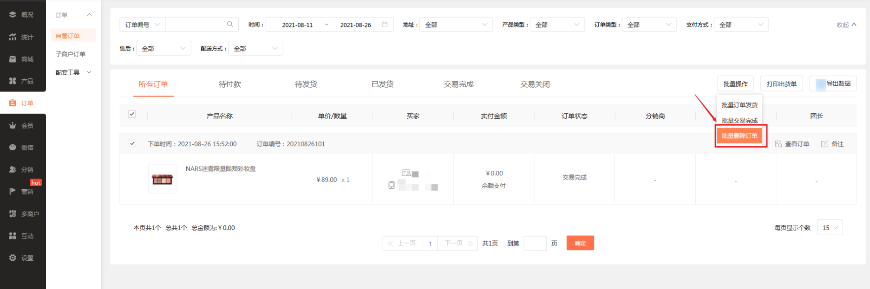870x289 pixels.
Task: Expand 产品类型 dropdown
Action: [x=557, y=25]
